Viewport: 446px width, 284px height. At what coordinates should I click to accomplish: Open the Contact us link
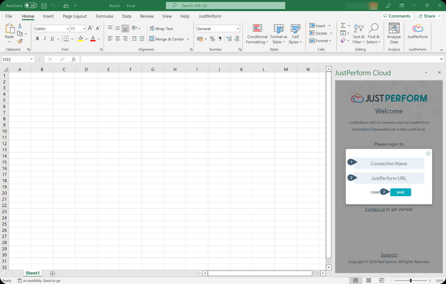[x=375, y=209]
